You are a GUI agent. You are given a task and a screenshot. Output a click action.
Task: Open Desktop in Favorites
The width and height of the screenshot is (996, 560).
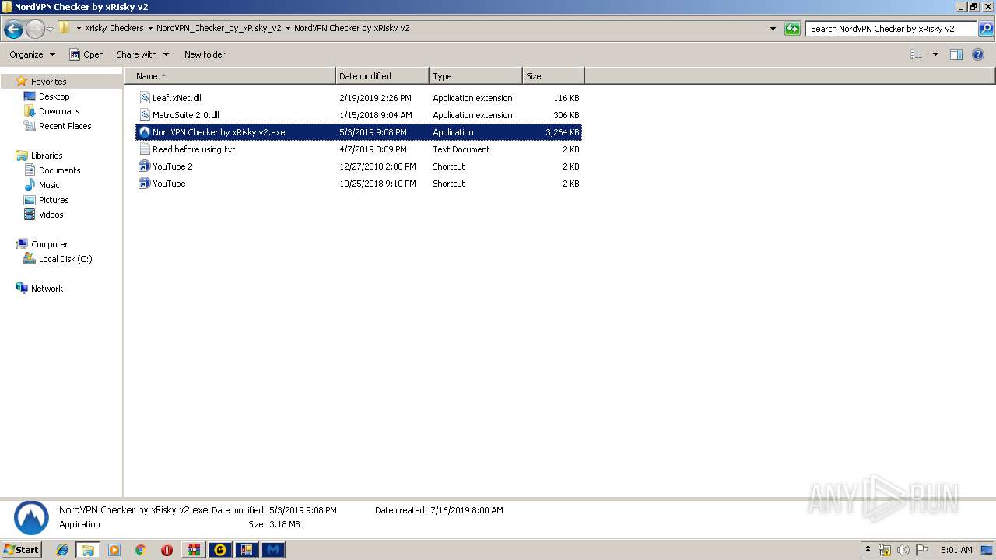54,96
